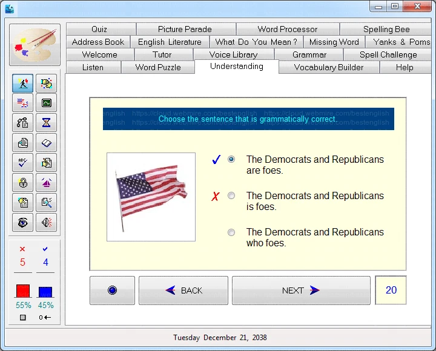436x351 pixels.
Task: Click the red wrong-answers score bar
Action: pos(23,291)
